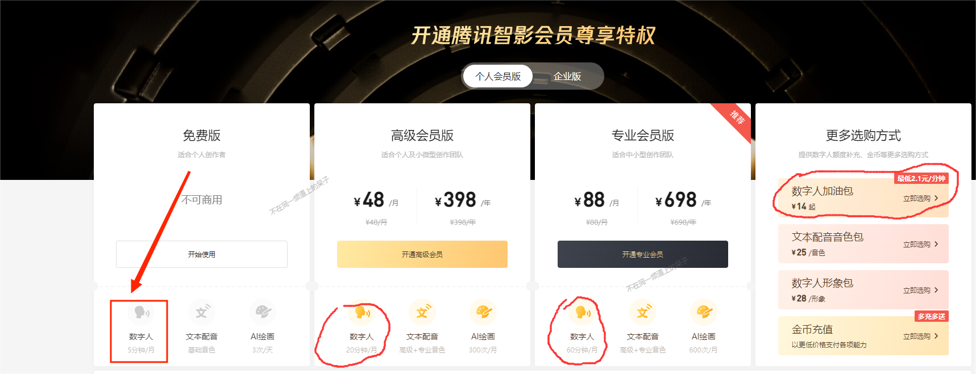Switch to the 企业版 tab
The height and width of the screenshot is (374, 976).
click(x=567, y=76)
